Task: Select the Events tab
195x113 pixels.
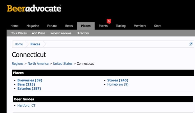Action: click(103, 26)
